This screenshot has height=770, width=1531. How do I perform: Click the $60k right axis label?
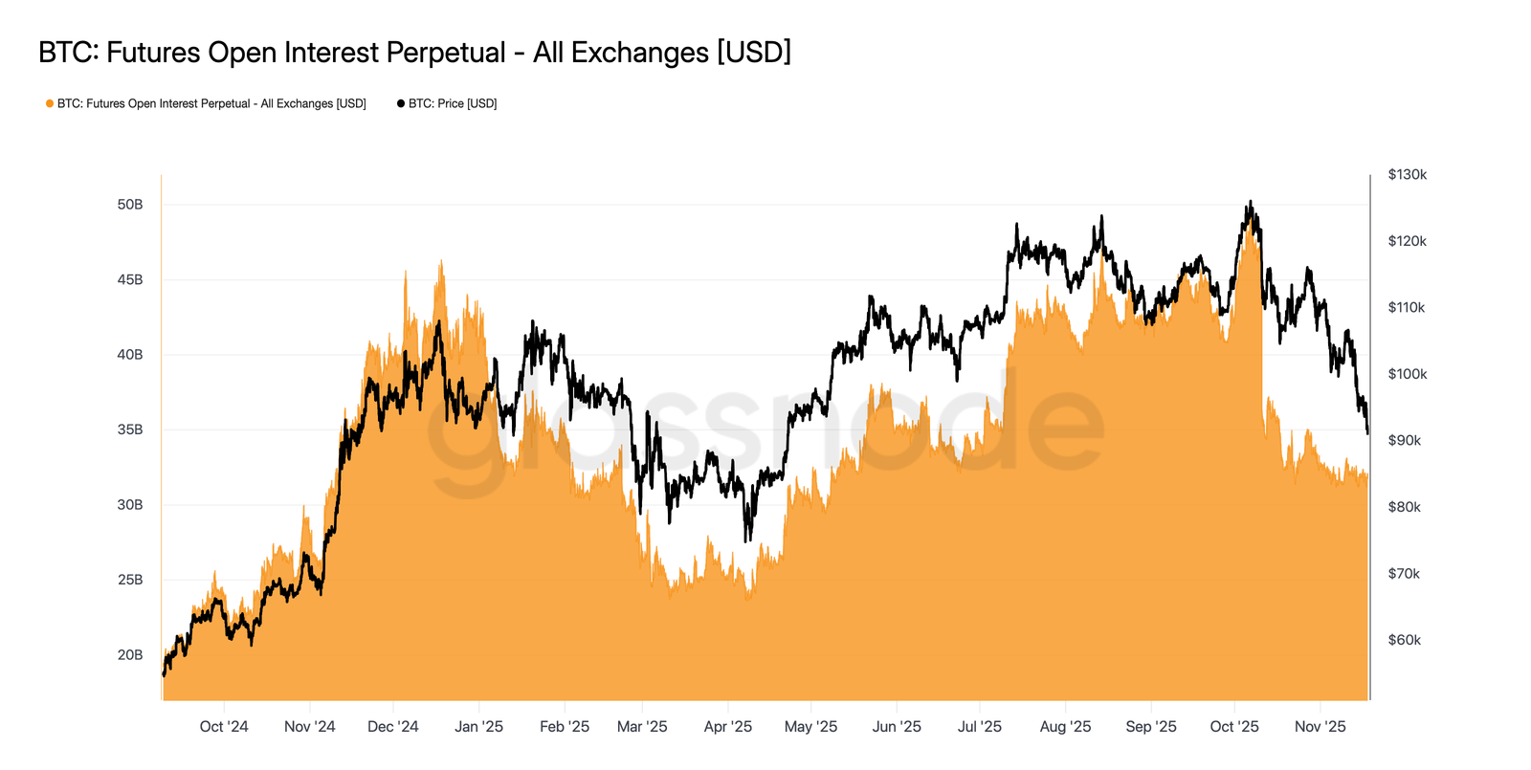[x=1405, y=640]
